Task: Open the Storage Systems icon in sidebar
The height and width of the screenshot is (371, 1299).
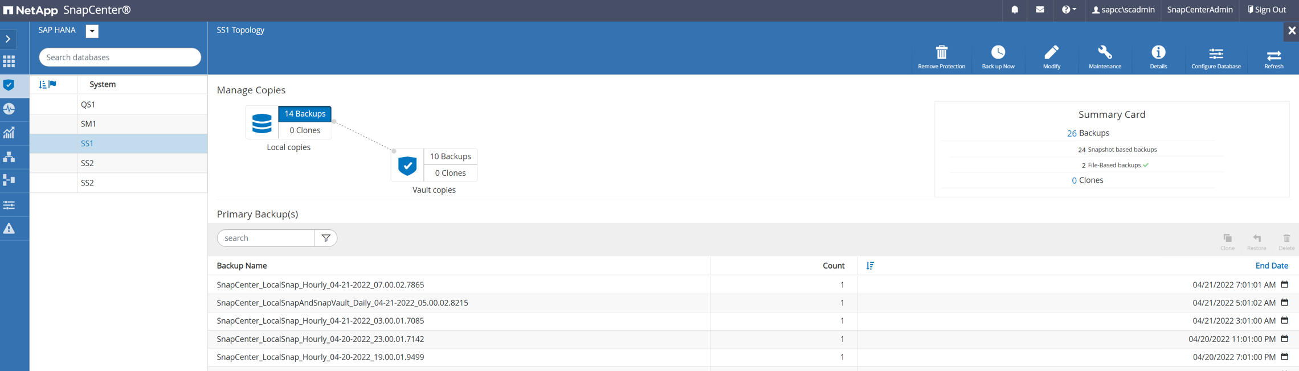Action: 9,180
